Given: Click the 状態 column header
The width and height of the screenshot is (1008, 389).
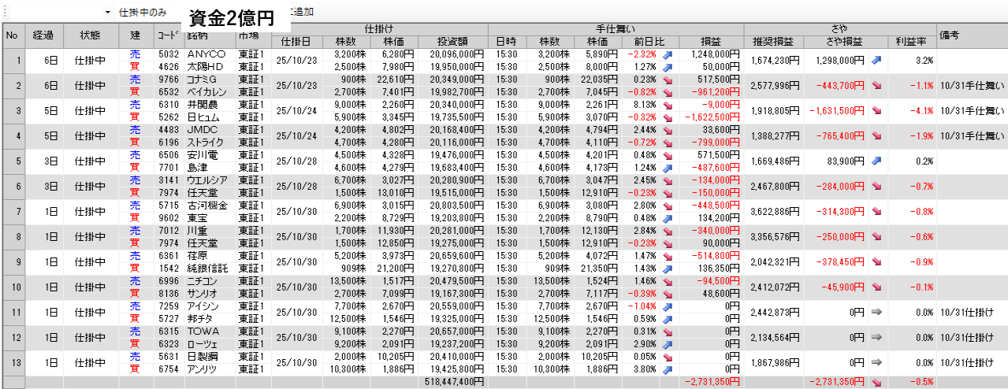Looking at the screenshot, I should click(91, 35).
